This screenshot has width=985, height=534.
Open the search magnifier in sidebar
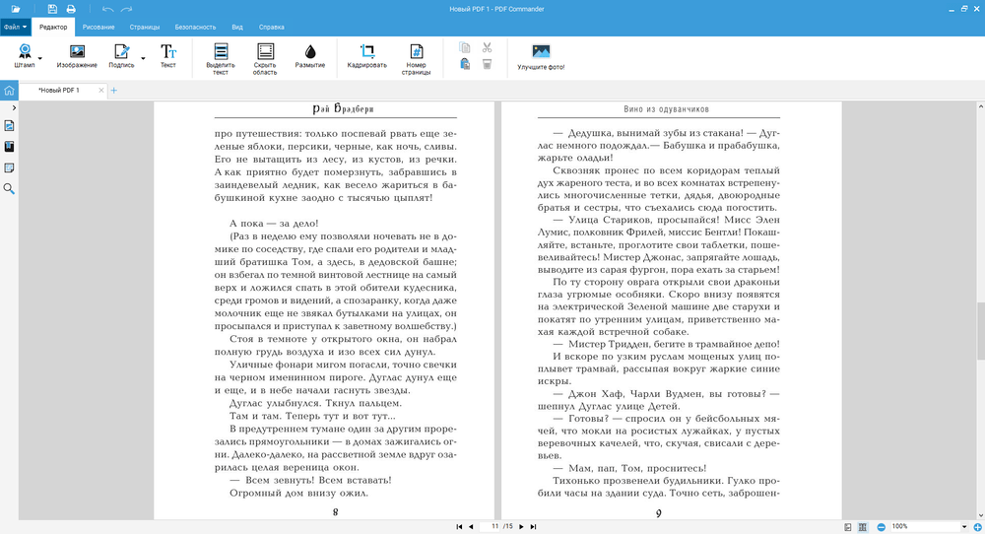(9, 188)
